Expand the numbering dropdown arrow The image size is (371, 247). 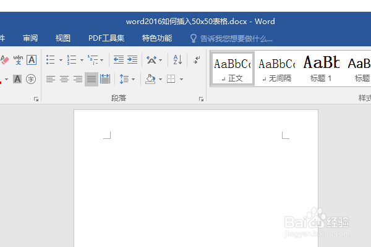click(82, 60)
